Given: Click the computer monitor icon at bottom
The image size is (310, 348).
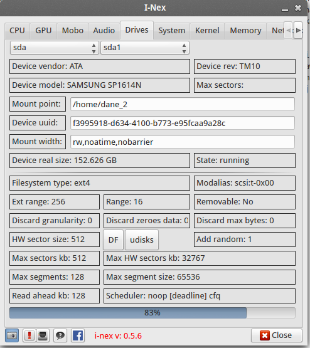Looking at the screenshot, I should point(43,335).
